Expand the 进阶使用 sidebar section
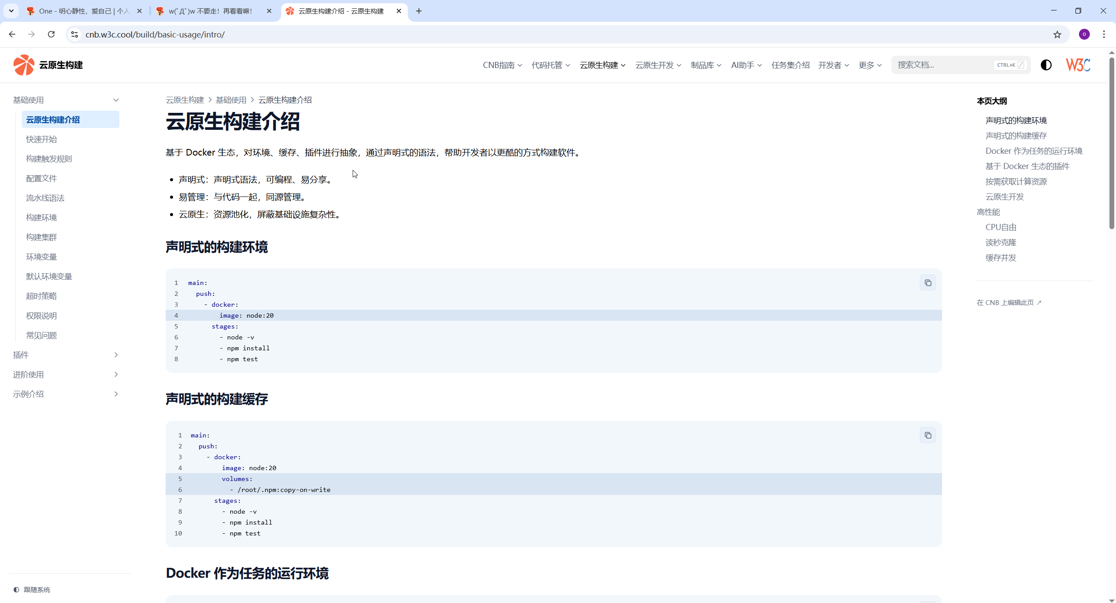This screenshot has height=603, width=1116. click(x=116, y=374)
